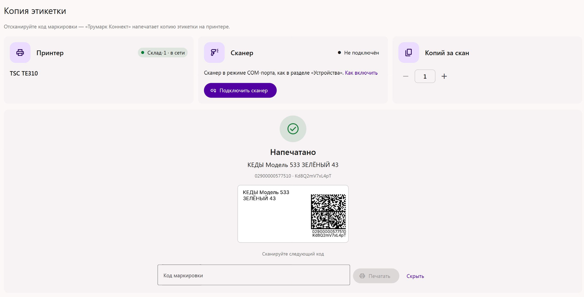Image resolution: width=584 pixels, height=297 pixels.
Task: Click the green checkmark success icon
Action: (293, 129)
